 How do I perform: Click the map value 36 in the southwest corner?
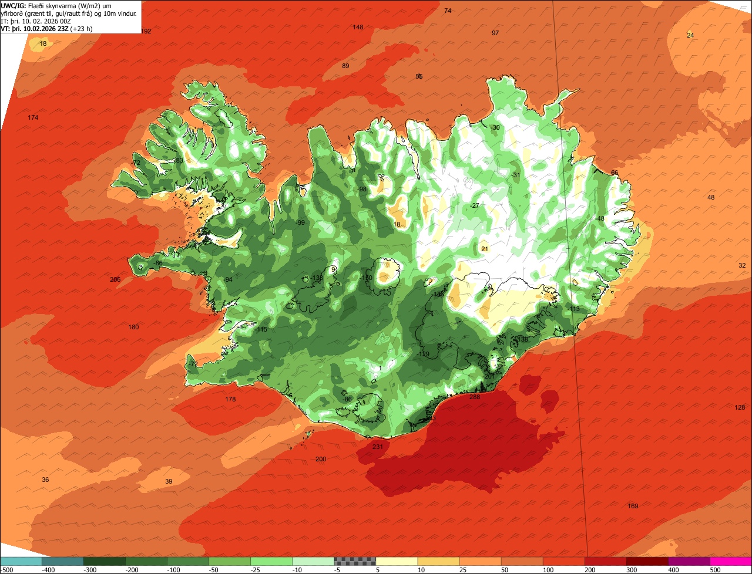point(45,480)
